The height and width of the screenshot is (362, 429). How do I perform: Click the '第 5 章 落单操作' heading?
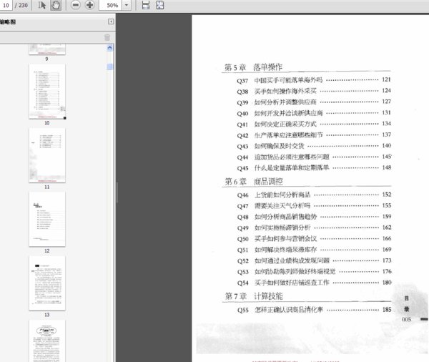click(253, 67)
